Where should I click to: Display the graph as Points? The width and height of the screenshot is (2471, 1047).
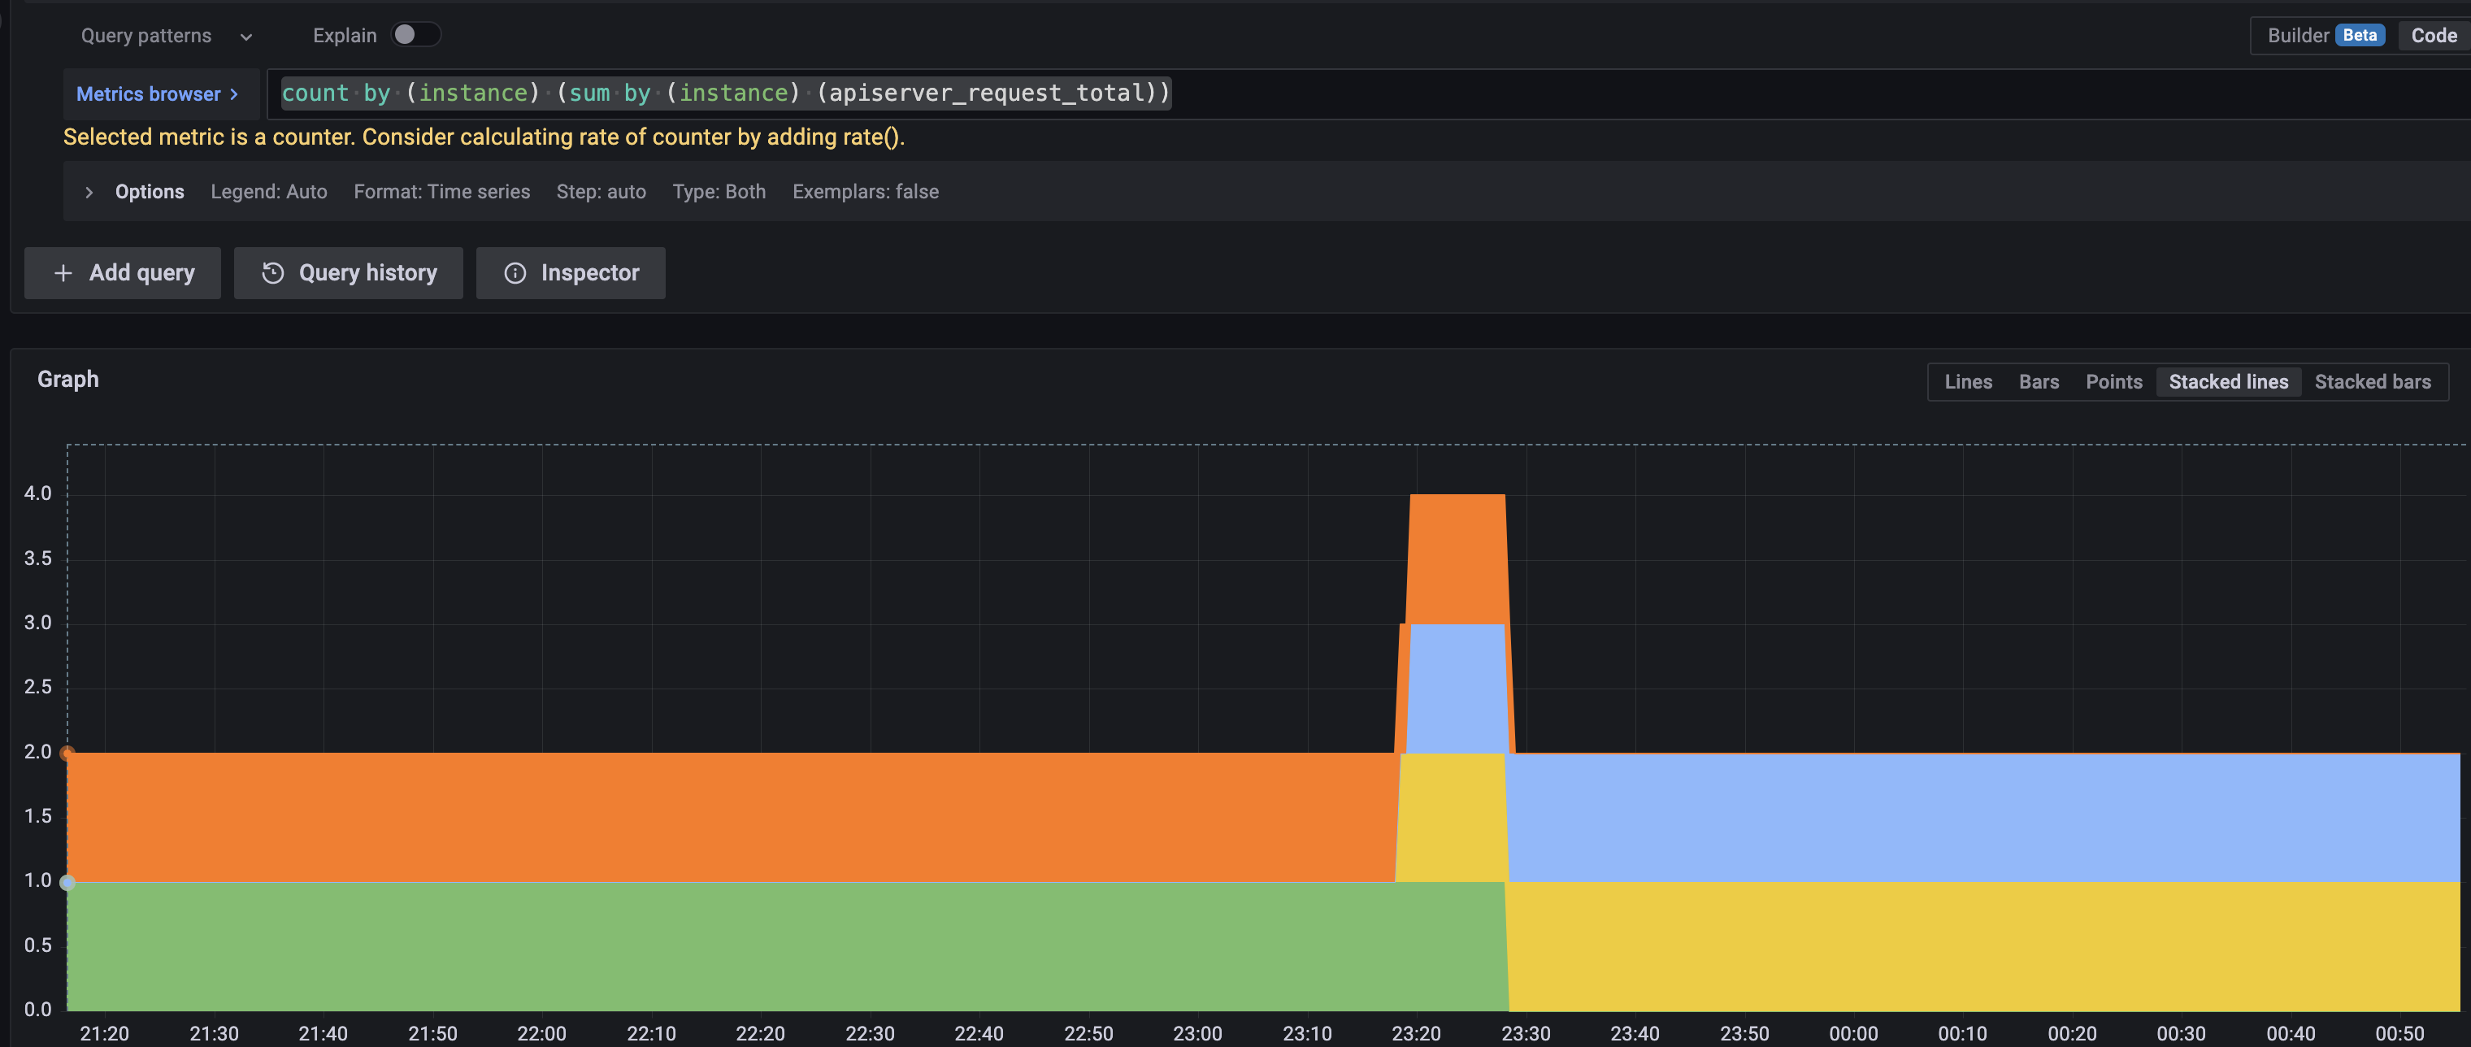[x=2113, y=381]
